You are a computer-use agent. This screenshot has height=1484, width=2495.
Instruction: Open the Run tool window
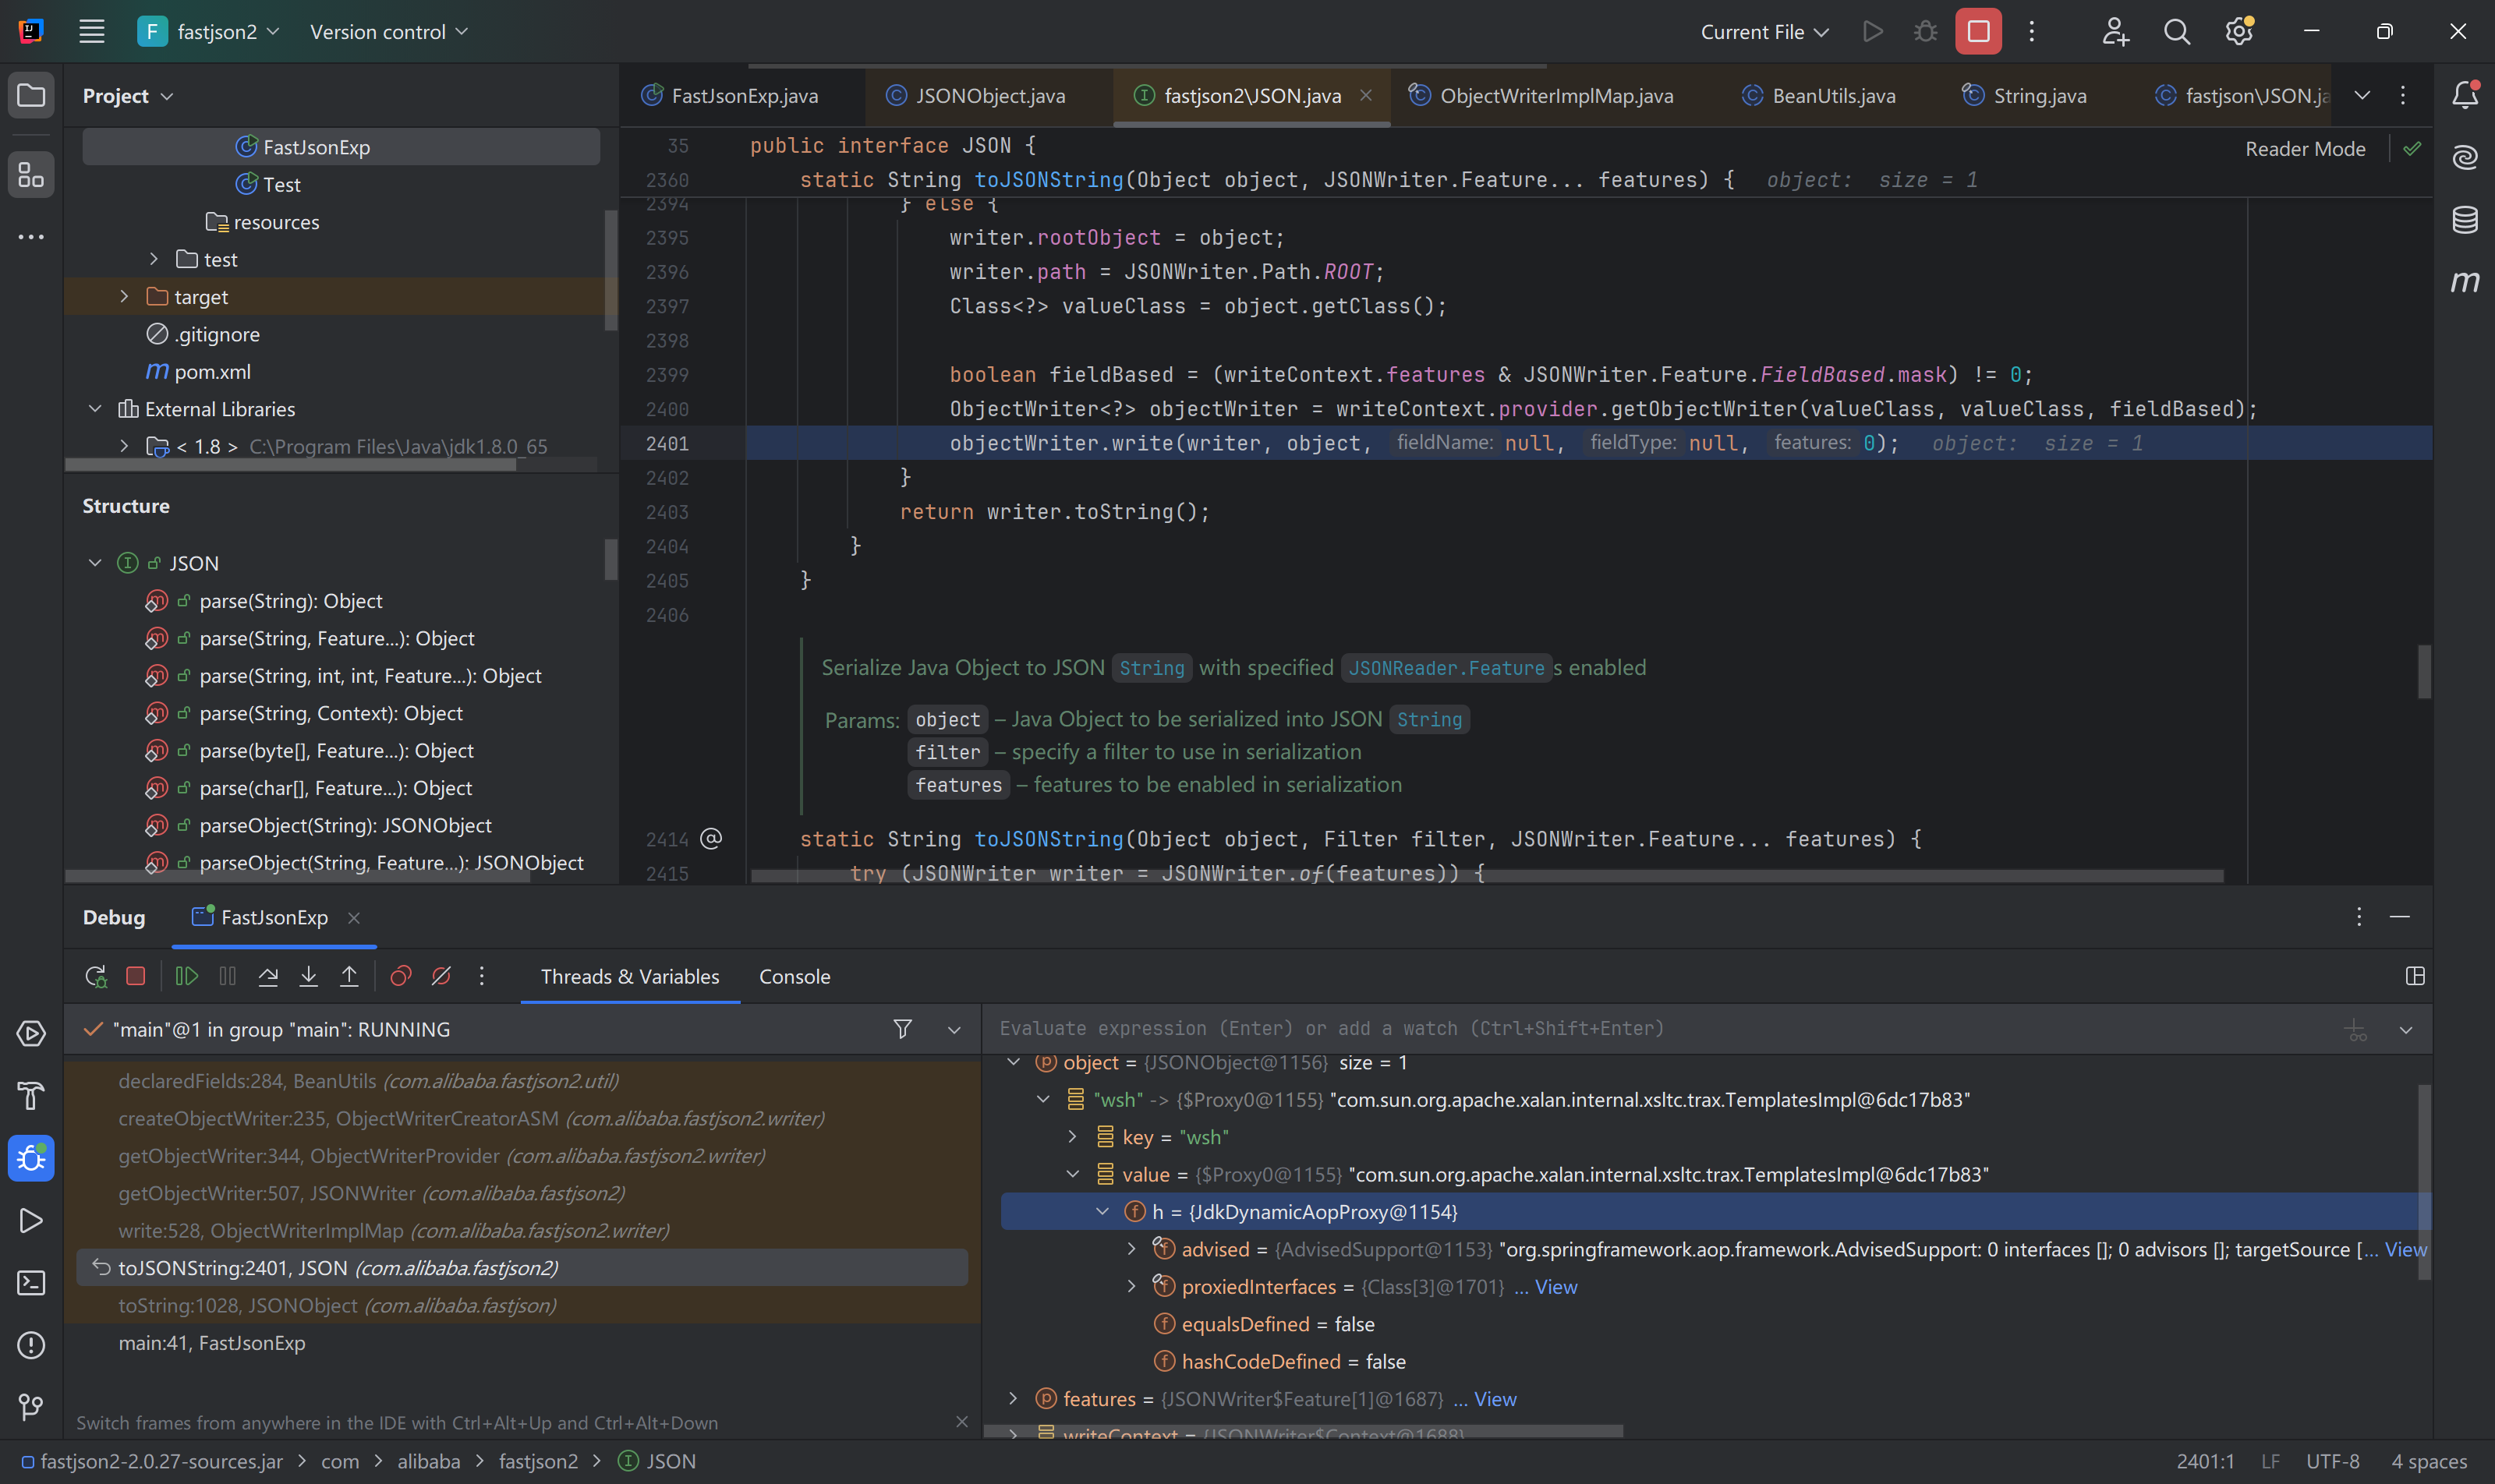[31, 1221]
